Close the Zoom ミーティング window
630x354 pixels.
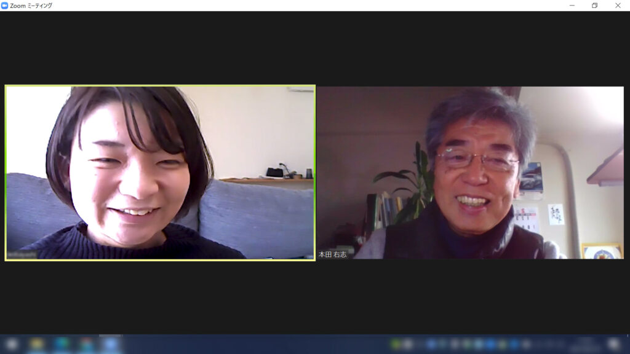click(x=618, y=6)
